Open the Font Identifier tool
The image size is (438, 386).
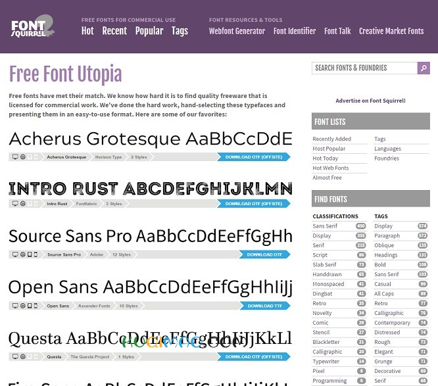[x=295, y=31]
